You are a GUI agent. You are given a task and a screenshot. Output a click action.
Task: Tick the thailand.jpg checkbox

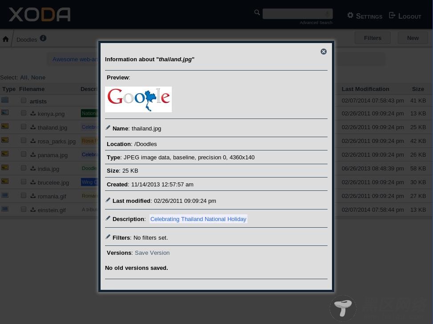24,126
